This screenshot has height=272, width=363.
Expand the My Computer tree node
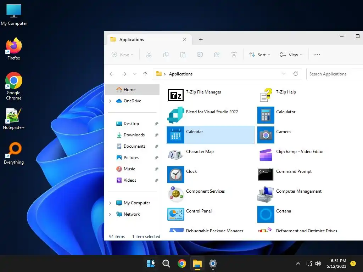coord(110,203)
